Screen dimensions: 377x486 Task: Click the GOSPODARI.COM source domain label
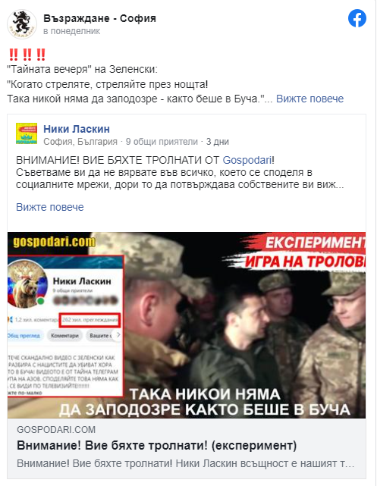click(56, 430)
